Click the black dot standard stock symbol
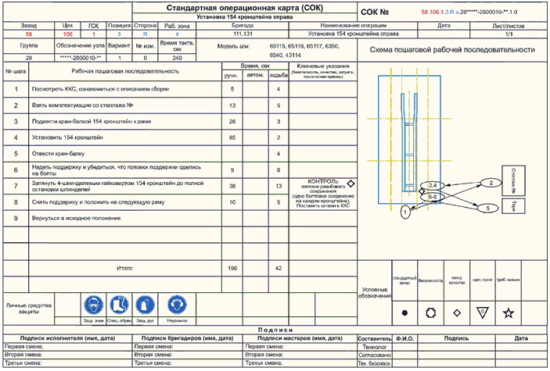Screen dimensions: 550x371 [x=404, y=312]
